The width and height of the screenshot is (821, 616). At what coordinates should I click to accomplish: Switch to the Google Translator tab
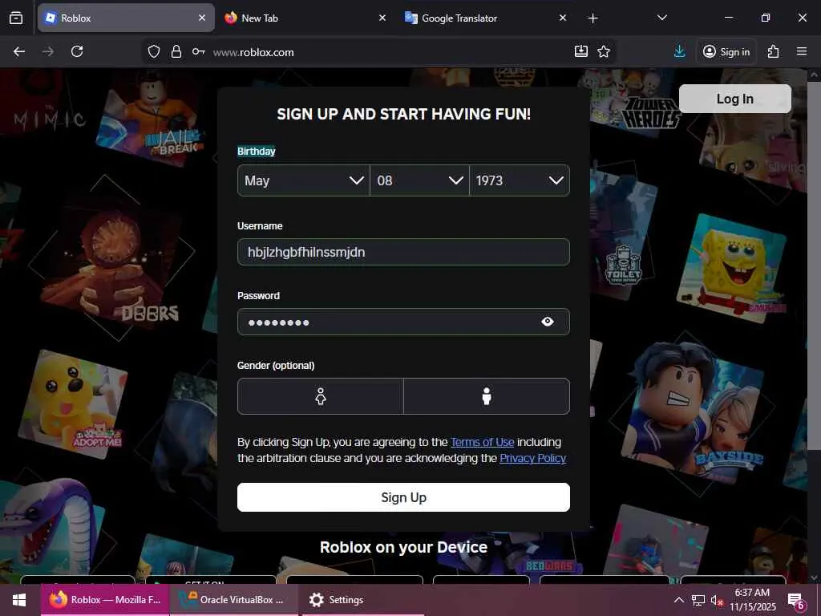pyautogui.click(x=487, y=18)
